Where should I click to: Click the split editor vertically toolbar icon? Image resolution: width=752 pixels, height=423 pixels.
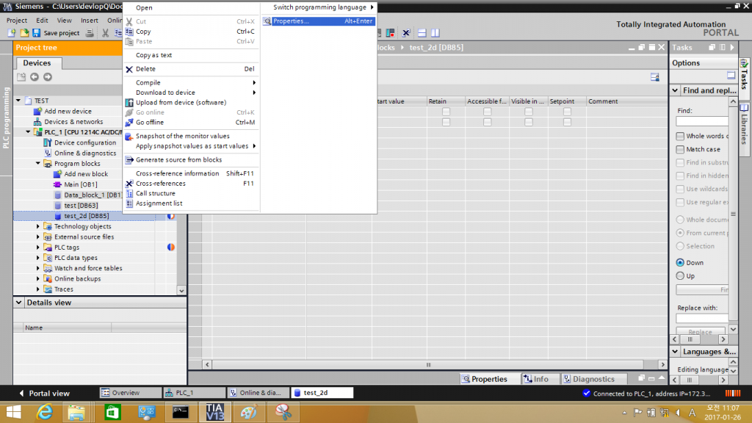[x=435, y=32]
